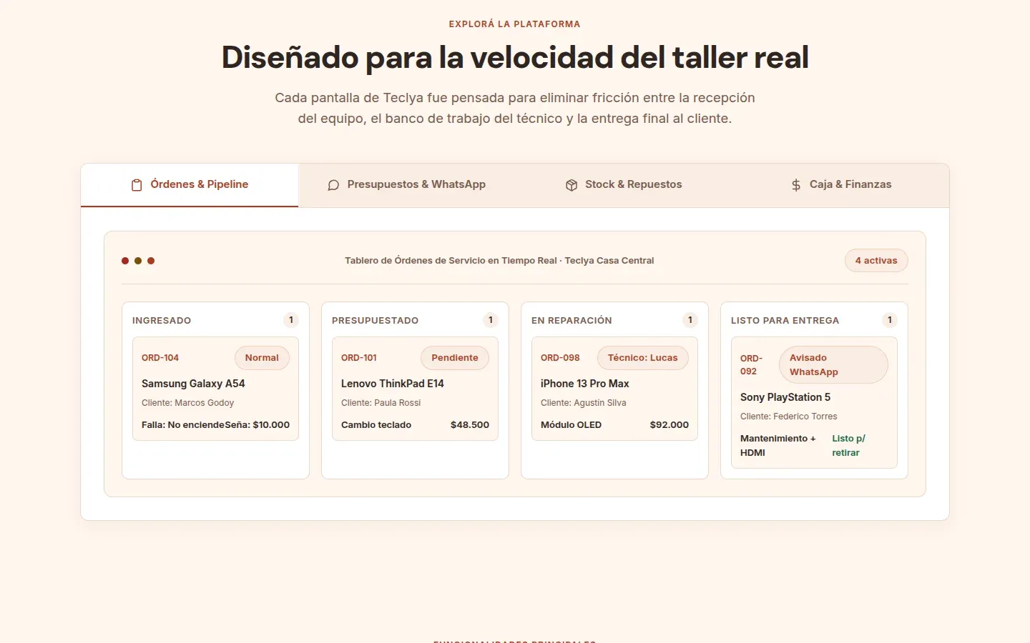This screenshot has width=1030, height=643.
Task: Click the order ID ORD-101
Action: coord(359,358)
